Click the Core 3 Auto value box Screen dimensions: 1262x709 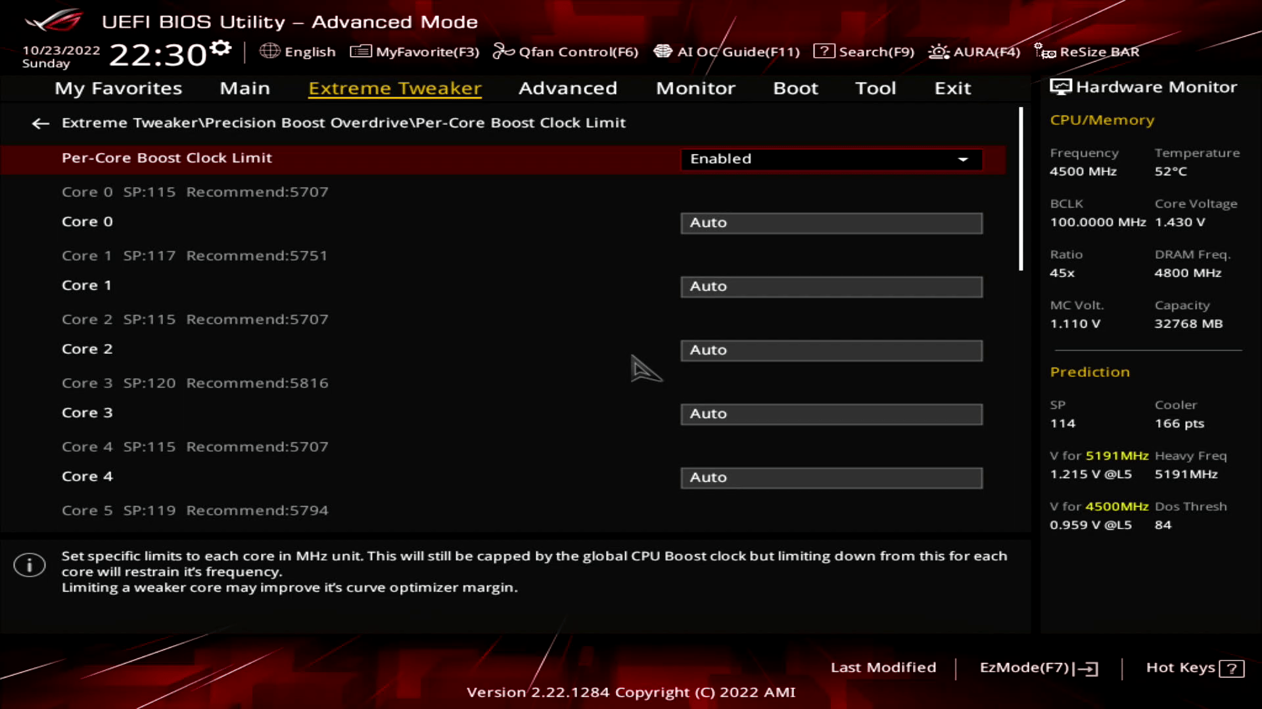pos(831,414)
